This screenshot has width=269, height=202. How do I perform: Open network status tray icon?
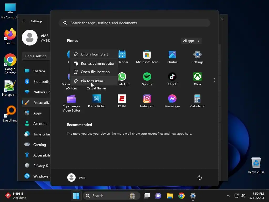(237, 196)
